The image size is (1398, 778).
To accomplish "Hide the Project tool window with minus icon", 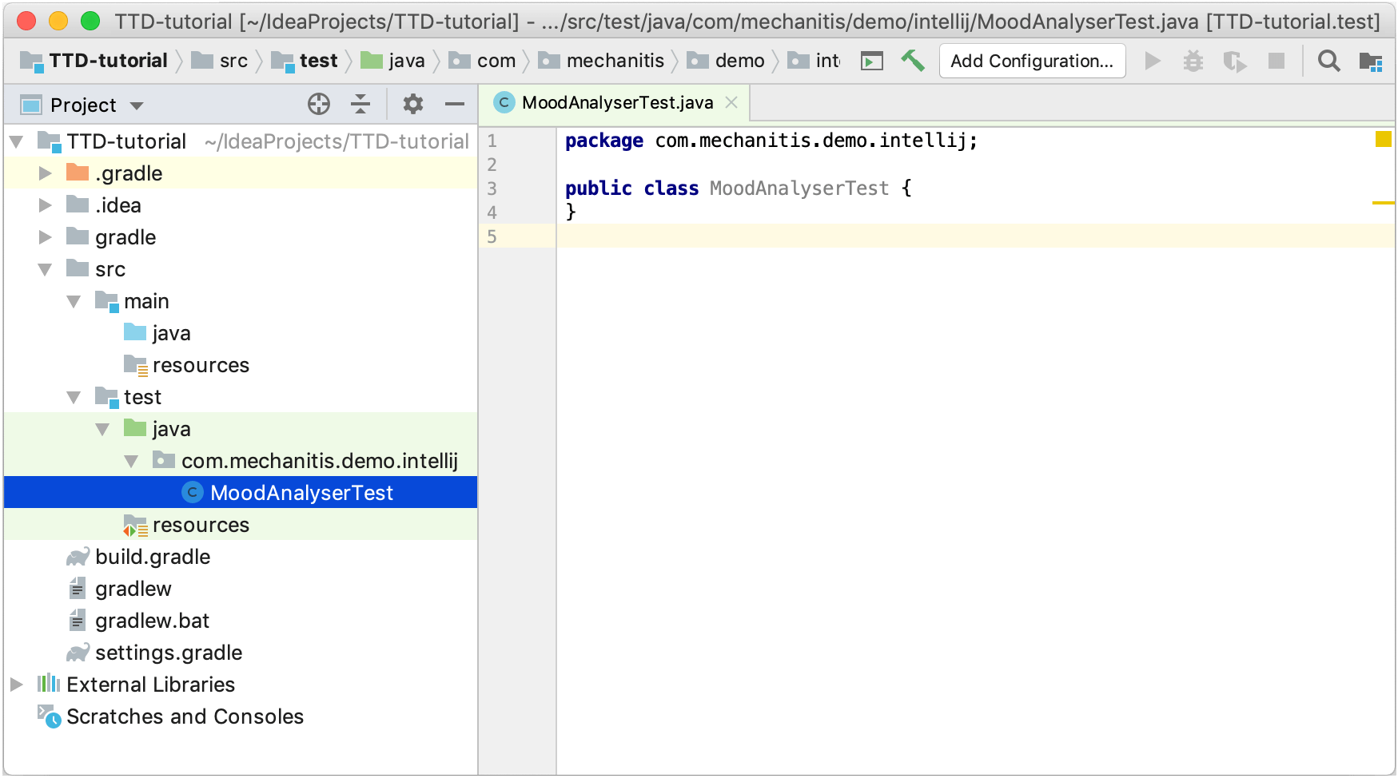I will (454, 104).
